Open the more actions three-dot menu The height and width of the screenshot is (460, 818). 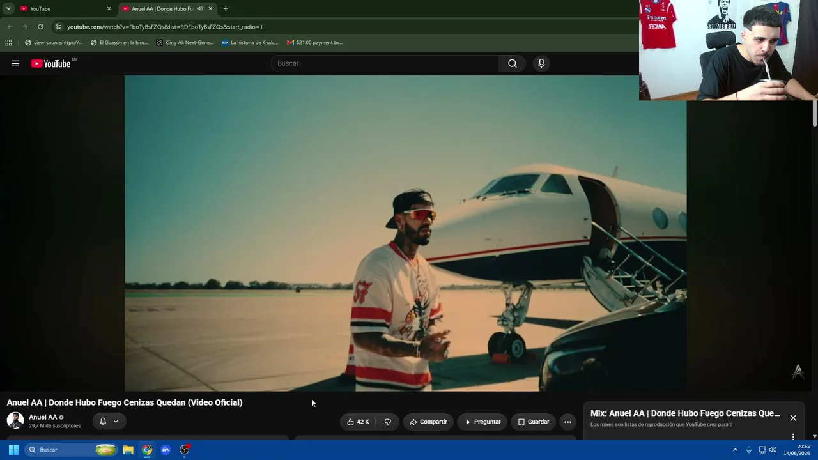coord(567,422)
